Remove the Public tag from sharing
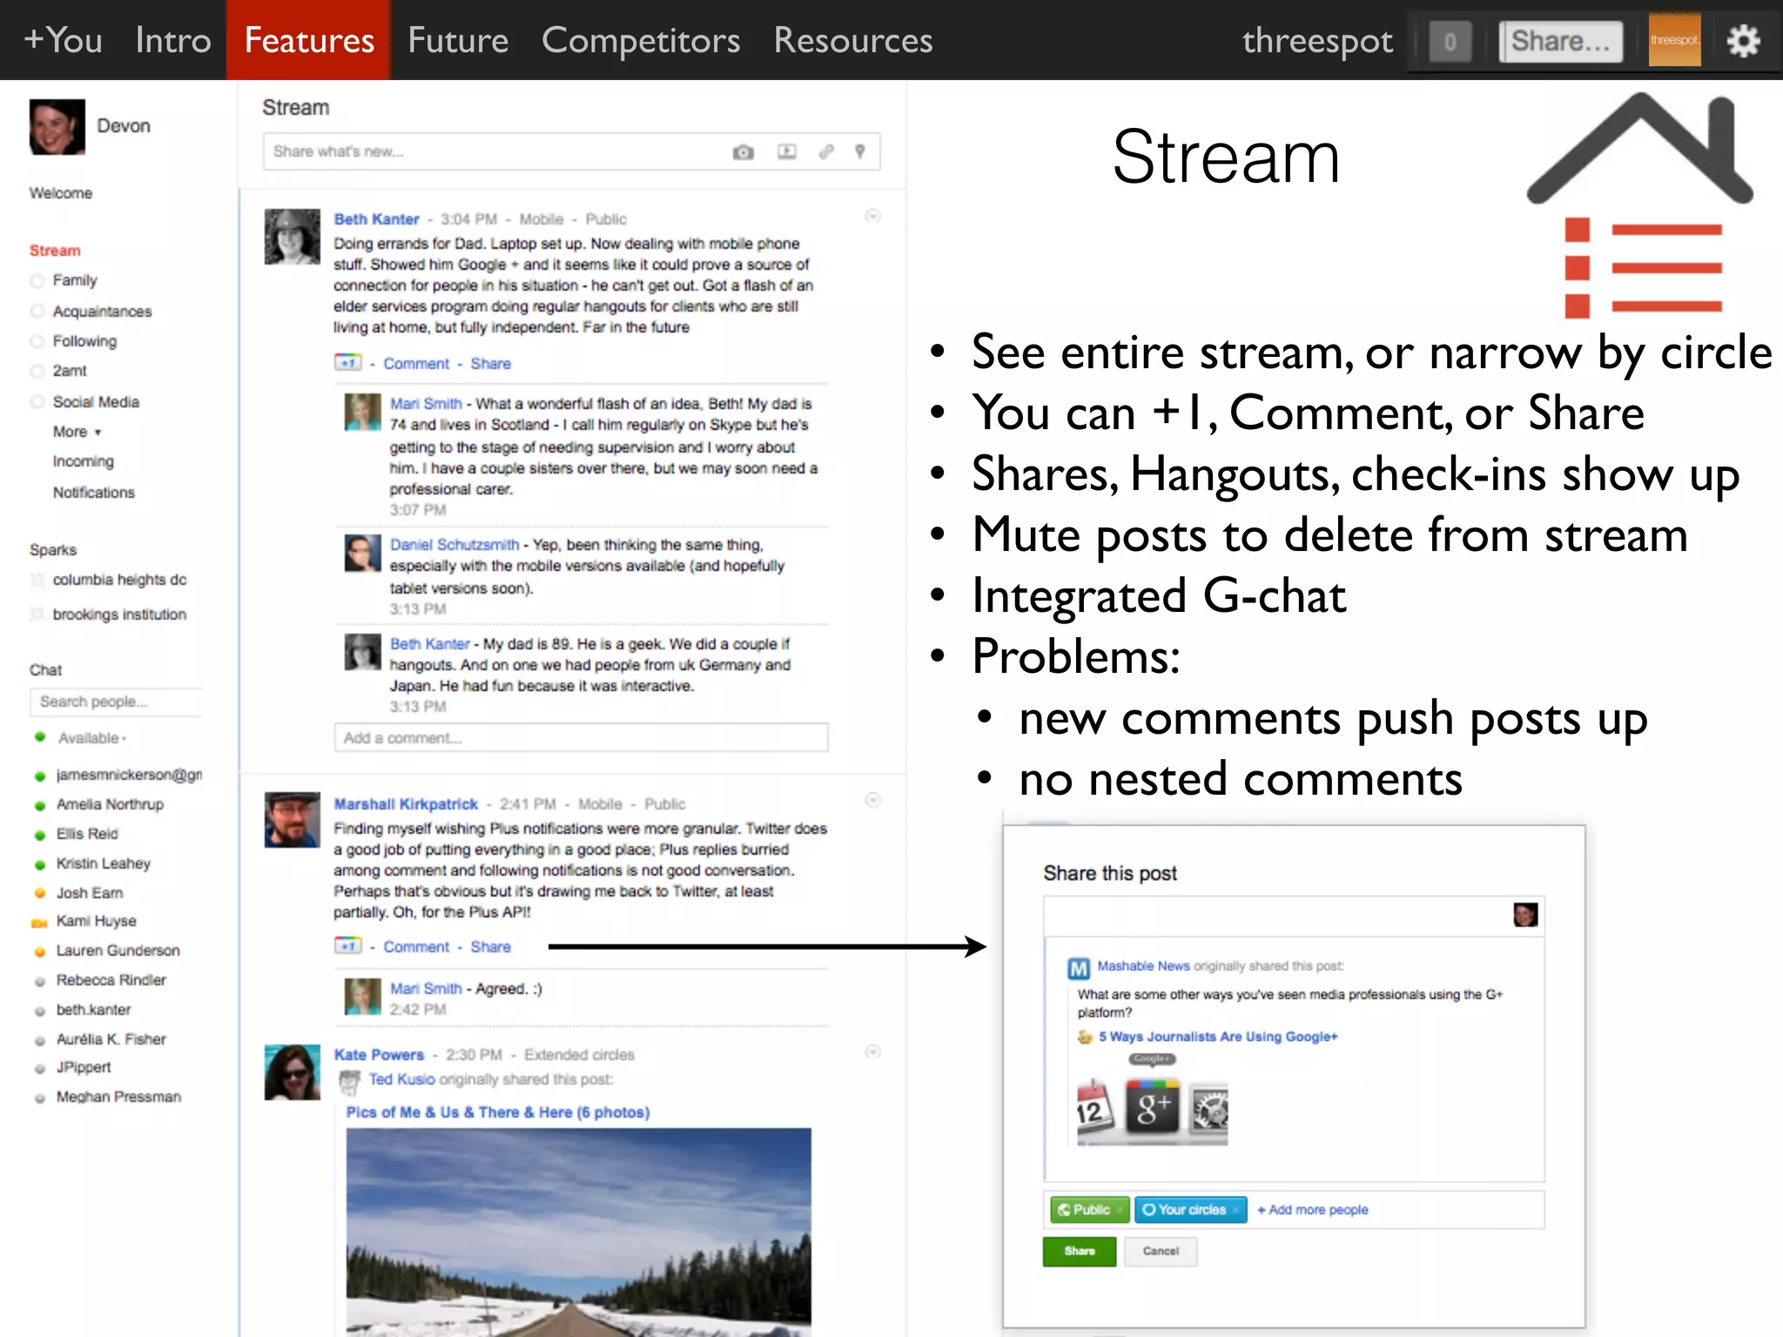This screenshot has width=1783, height=1337. pyautogui.click(x=1120, y=1210)
